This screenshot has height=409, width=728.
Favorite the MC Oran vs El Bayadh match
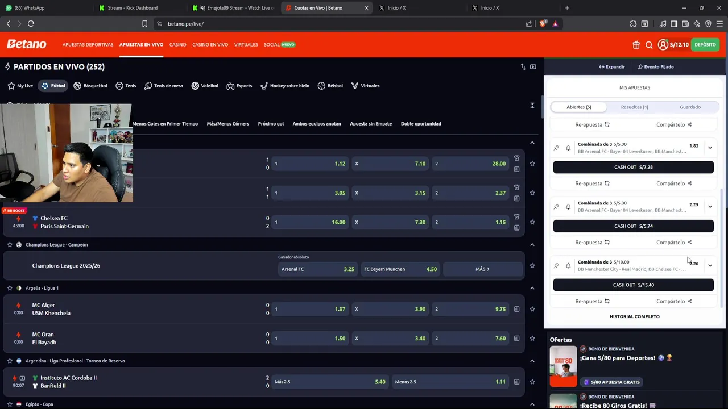532,339
